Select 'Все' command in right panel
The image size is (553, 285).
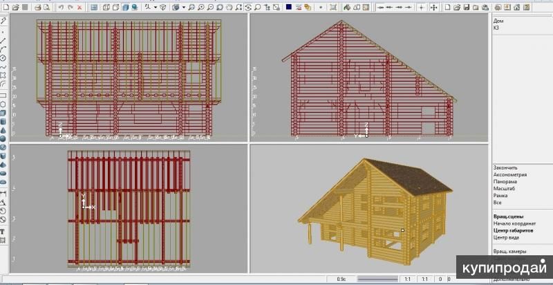coord(497,203)
